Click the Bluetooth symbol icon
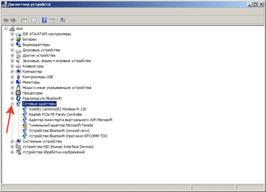Screen dimensions: 266x192 click(18, 99)
